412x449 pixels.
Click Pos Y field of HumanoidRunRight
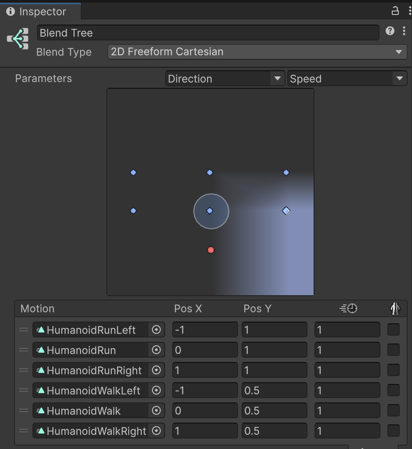[274, 370]
